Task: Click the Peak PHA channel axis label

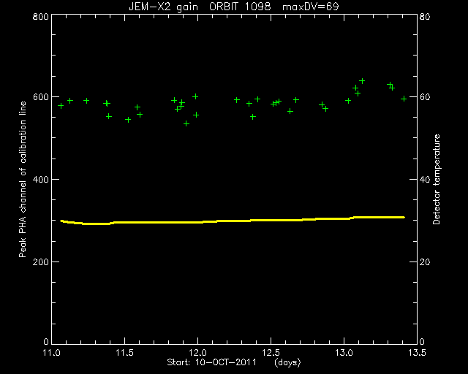Action: point(23,179)
